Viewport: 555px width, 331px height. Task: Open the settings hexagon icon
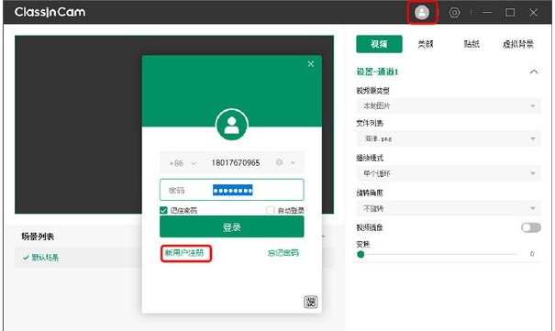point(454,13)
